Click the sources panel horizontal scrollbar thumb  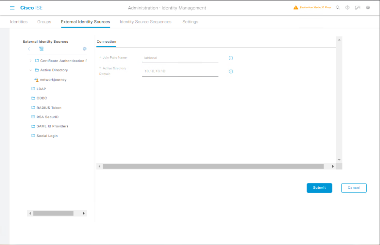[x=53, y=213]
